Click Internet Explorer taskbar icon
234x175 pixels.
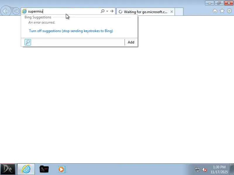[26, 169]
